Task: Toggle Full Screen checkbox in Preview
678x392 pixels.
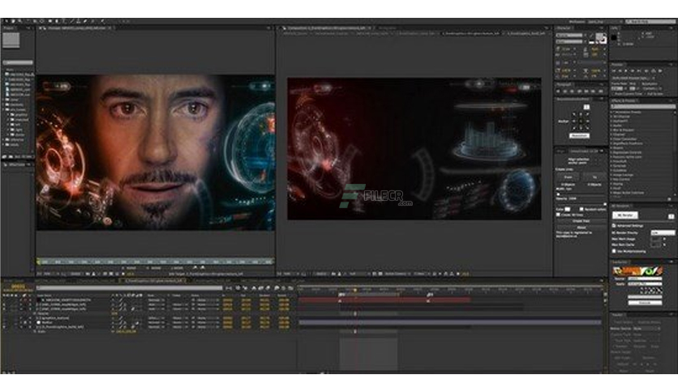Action: [645, 94]
